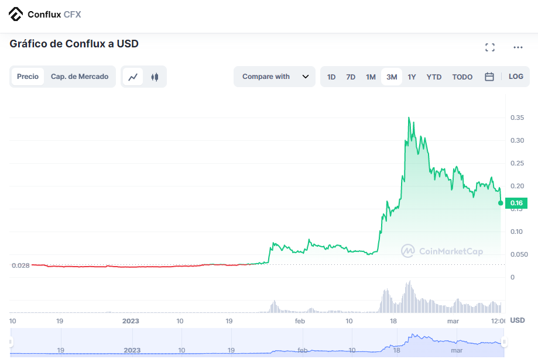
Task: Select the 3M time range
Action: click(x=392, y=77)
